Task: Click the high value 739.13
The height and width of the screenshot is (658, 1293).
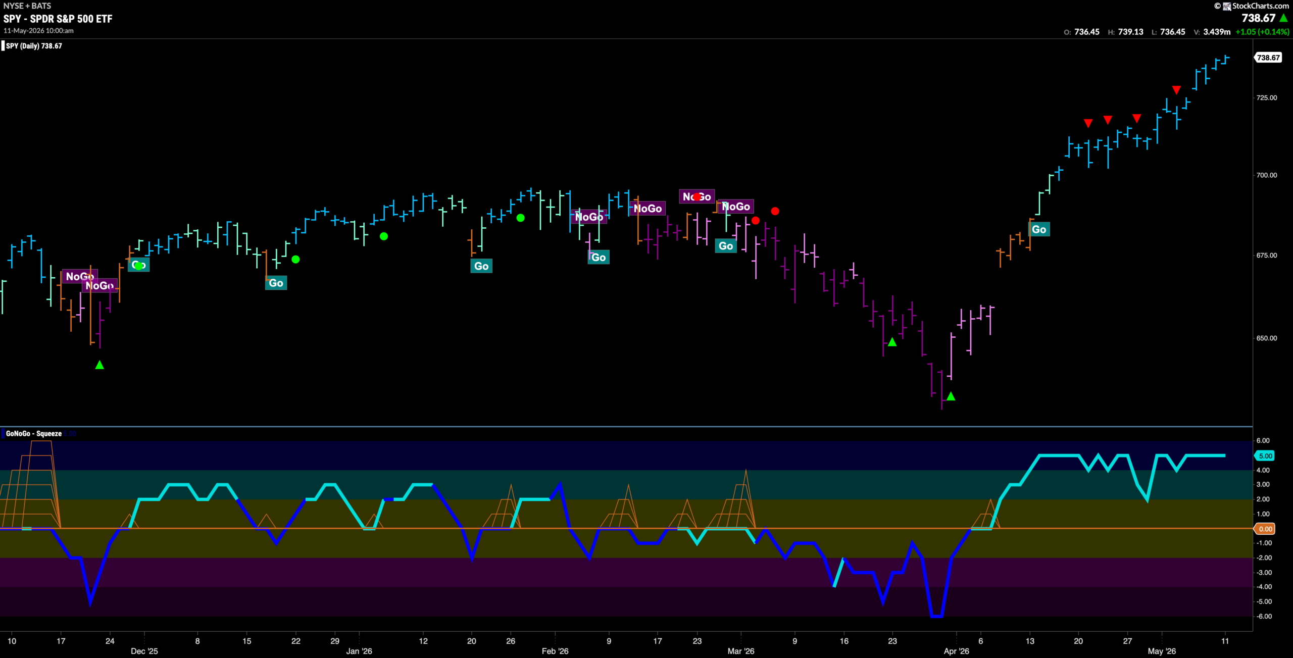Action: [1131, 32]
